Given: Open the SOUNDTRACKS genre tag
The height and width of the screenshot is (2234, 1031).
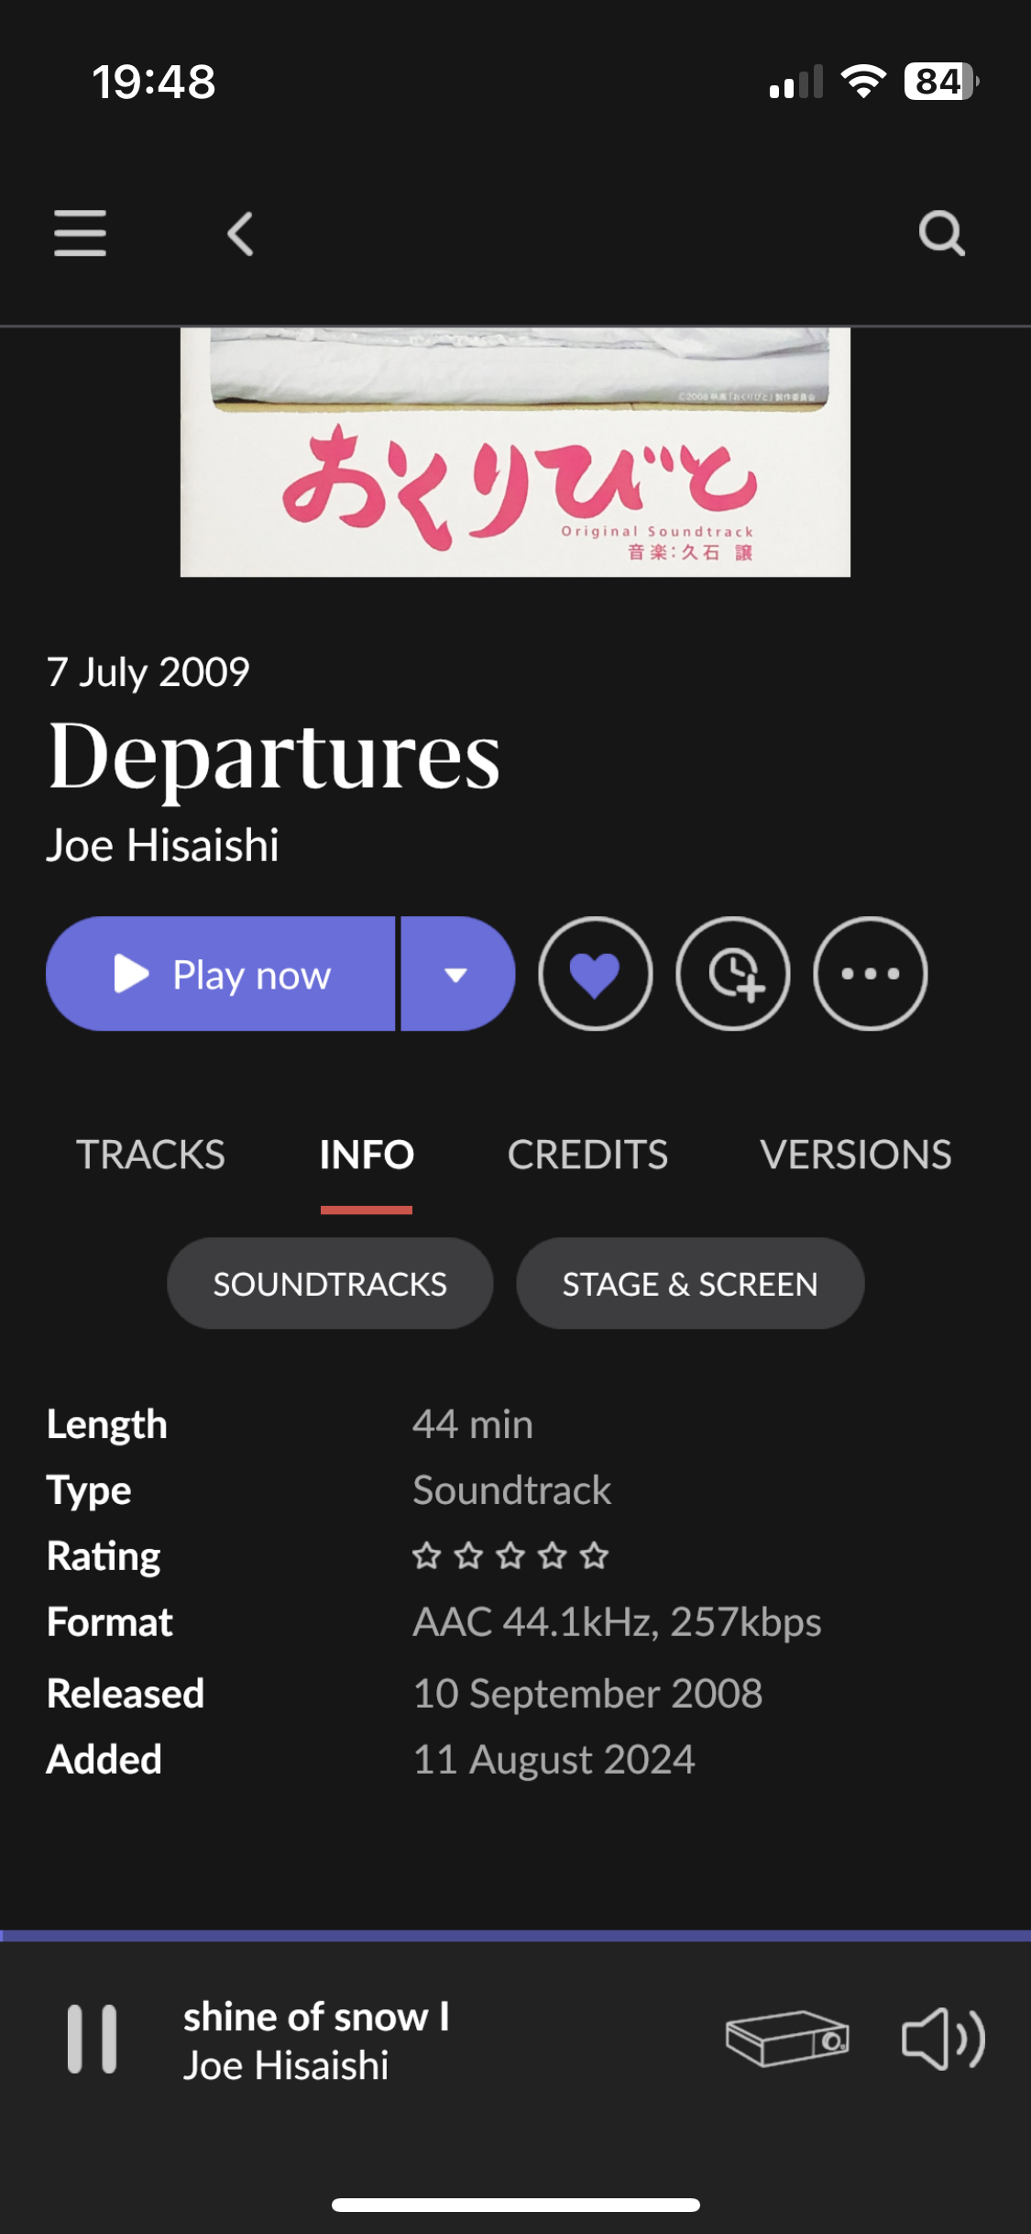Looking at the screenshot, I should pyautogui.click(x=330, y=1284).
